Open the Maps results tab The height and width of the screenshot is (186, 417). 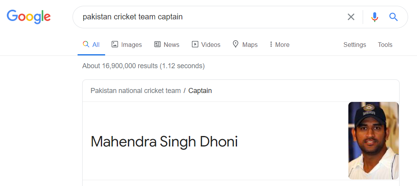point(245,45)
